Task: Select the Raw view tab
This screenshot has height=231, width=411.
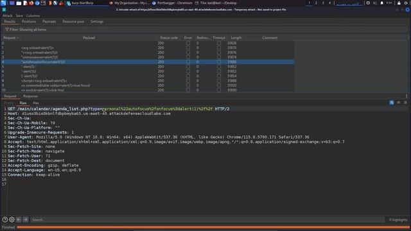Action: coord(23,103)
